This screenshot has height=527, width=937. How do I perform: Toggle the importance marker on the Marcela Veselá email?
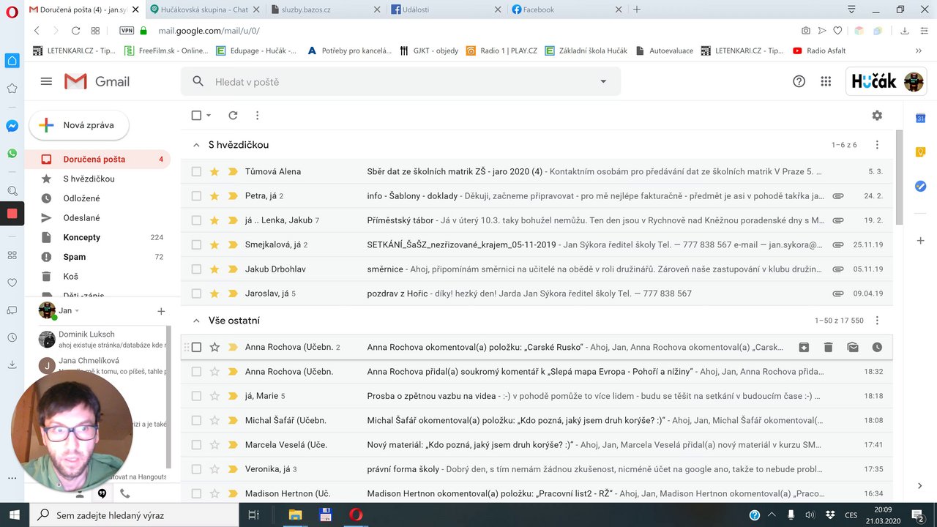tap(233, 445)
